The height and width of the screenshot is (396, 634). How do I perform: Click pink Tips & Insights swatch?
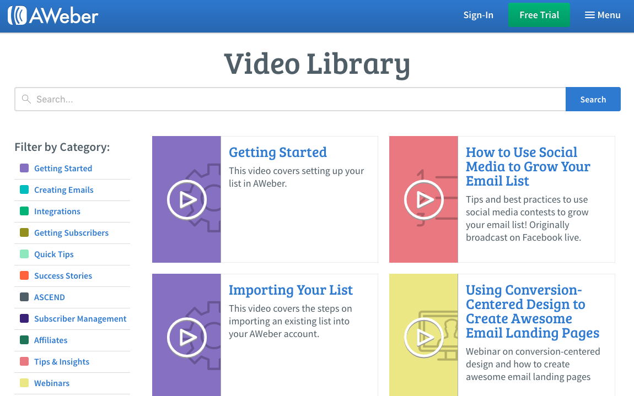click(24, 361)
